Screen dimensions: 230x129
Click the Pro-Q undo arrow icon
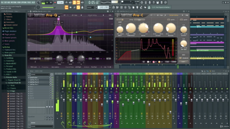tap(65, 15)
